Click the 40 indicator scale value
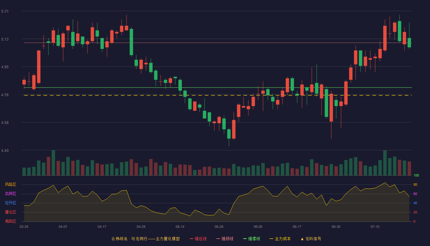Viewport: 430px width, 246px height. (415, 203)
